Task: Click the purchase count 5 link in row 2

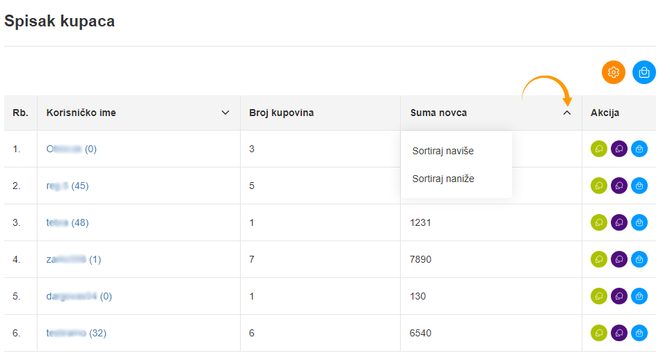Action: point(252,186)
